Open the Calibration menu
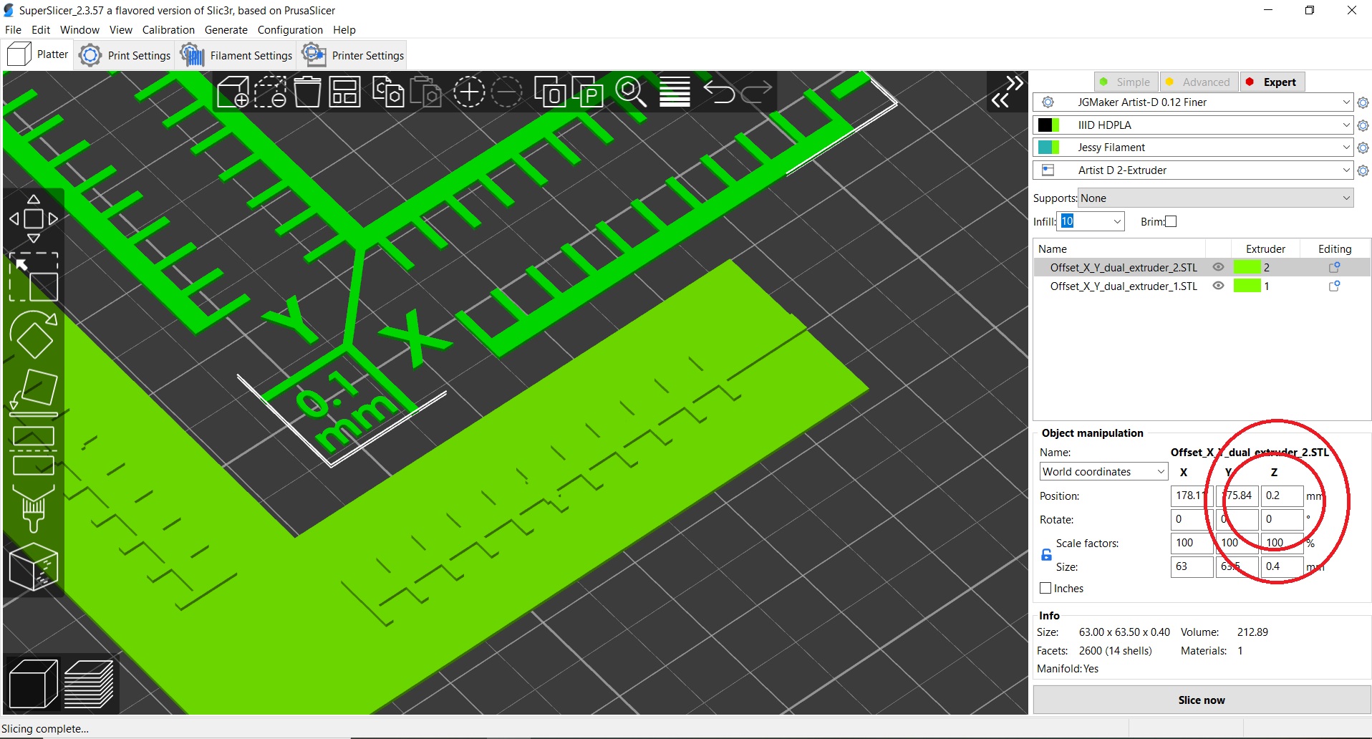 point(168,29)
